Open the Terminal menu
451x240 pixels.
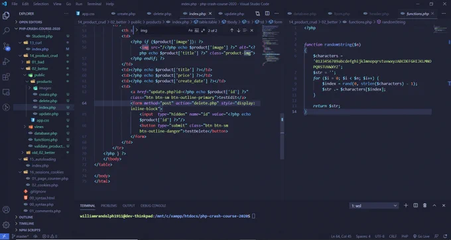tap(94, 4)
